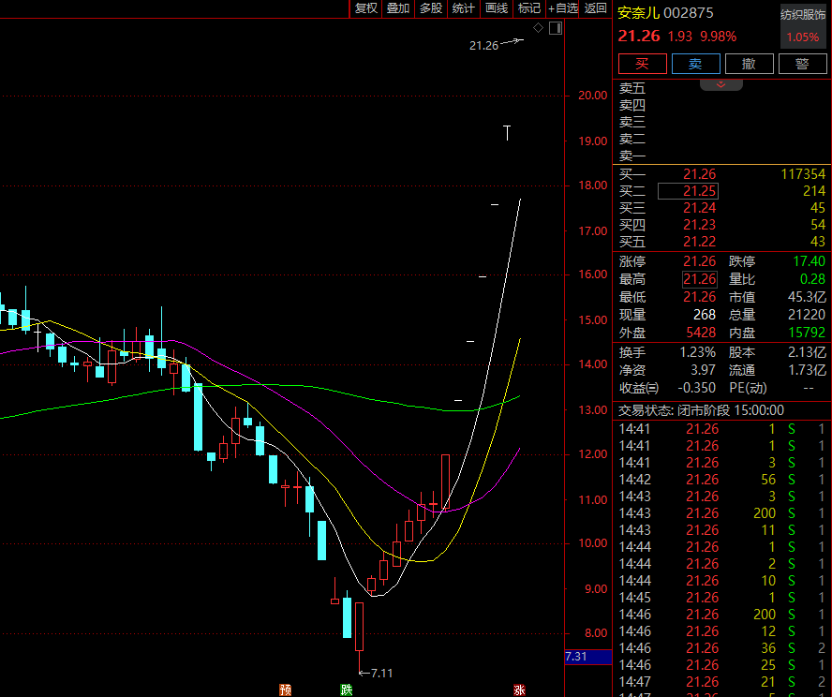The image size is (832, 697).
Task: Add stock via +自选 watchlist button
Action: pos(563,8)
